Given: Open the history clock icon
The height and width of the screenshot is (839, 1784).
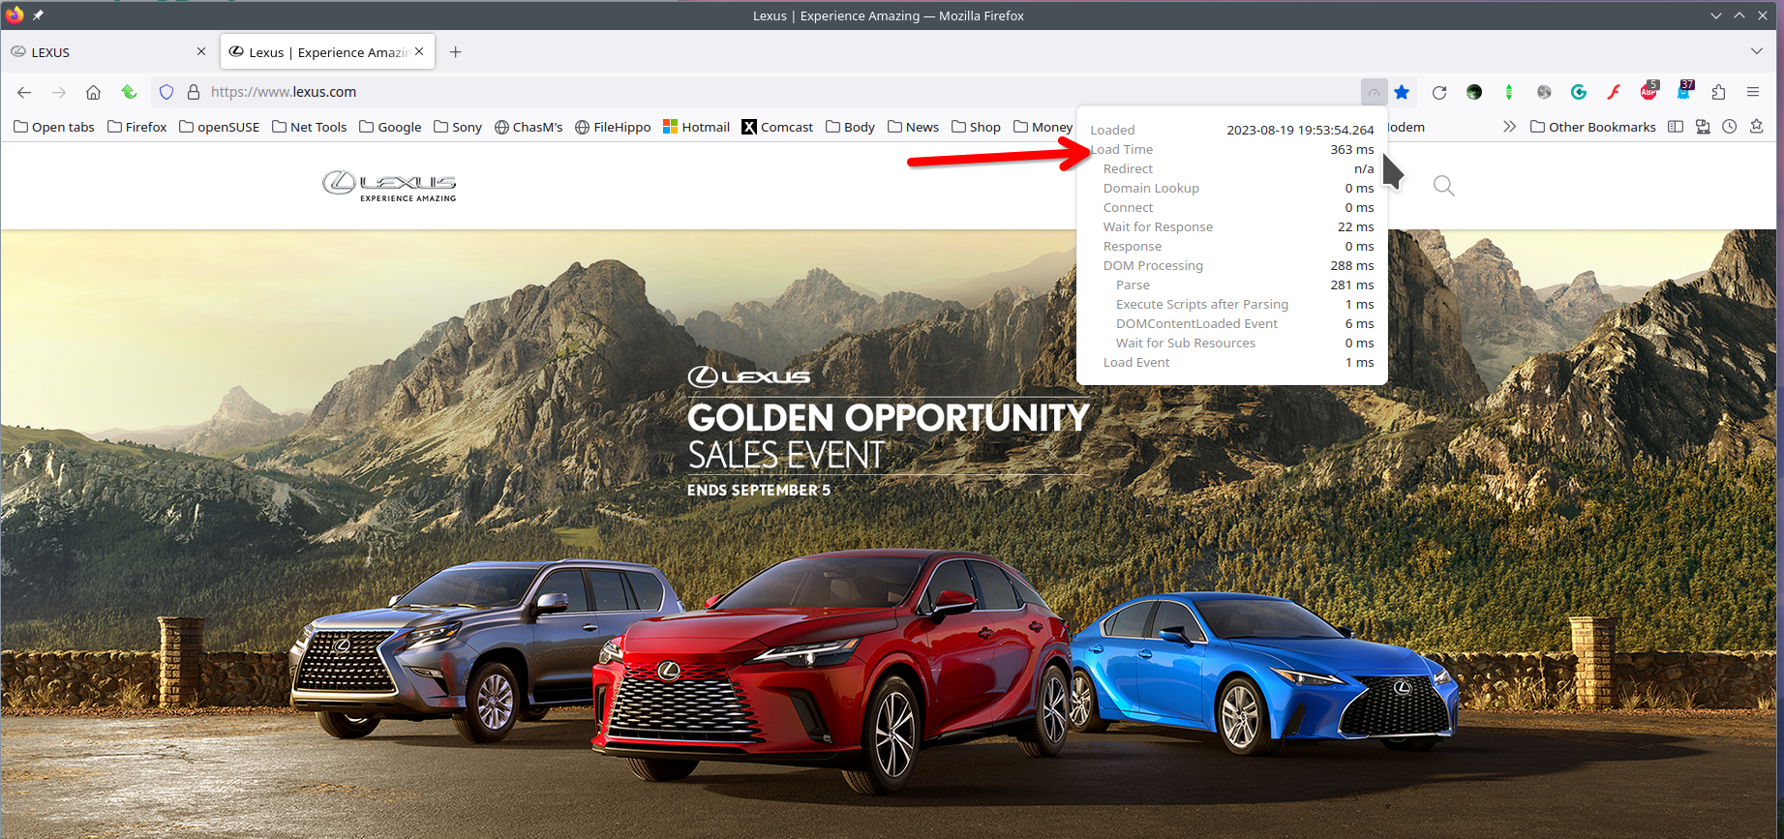Looking at the screenshot, I should (1730, 127).
